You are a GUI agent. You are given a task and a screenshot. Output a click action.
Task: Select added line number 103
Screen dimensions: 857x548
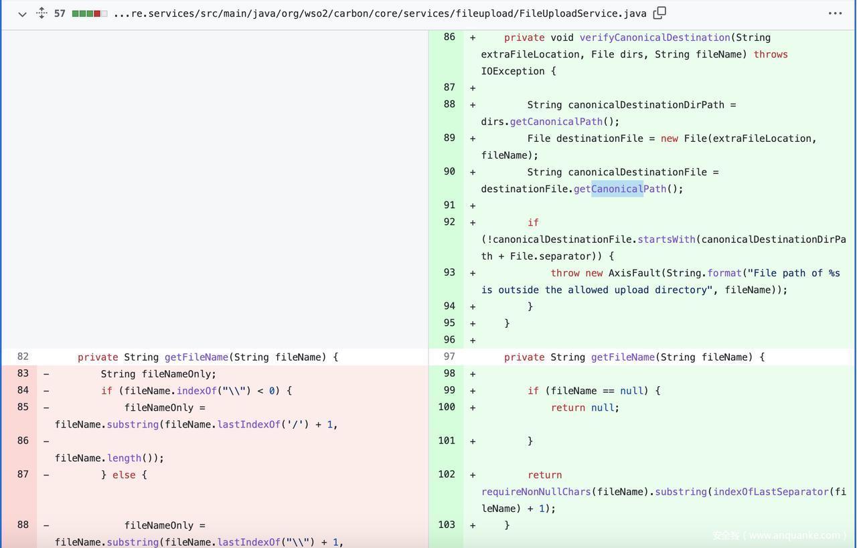pos(447,525)
